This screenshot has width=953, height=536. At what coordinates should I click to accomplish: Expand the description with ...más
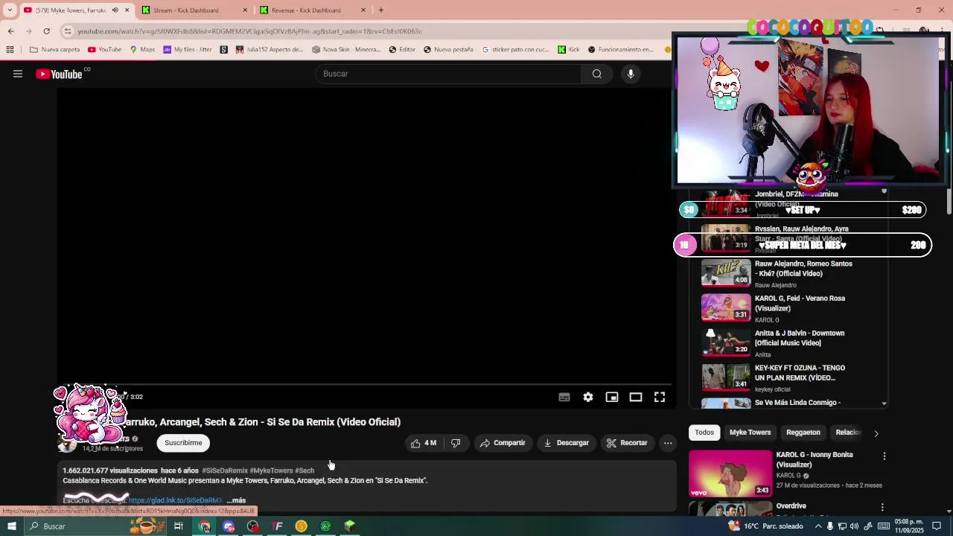point(236,500)
